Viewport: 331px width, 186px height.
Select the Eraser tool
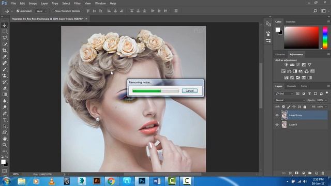[5, 88]
